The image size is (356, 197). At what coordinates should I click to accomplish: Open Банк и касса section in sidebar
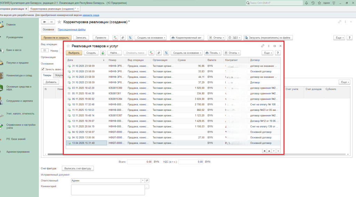click(x=14, y=50)
